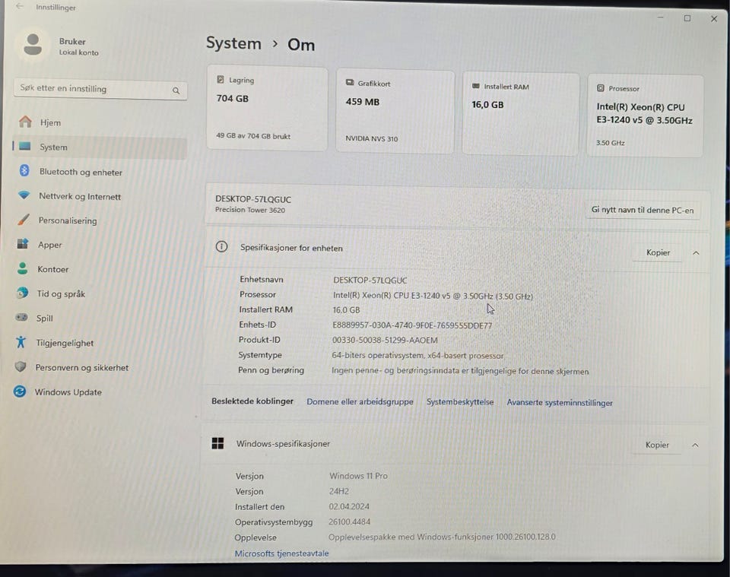Click the Bruker account avatar icon
This screenshot has width=730, height=577.
coord(33,45)
